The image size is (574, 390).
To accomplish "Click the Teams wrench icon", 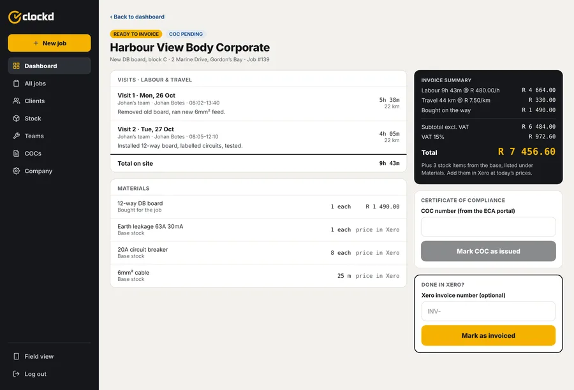I will click(16, 136).
